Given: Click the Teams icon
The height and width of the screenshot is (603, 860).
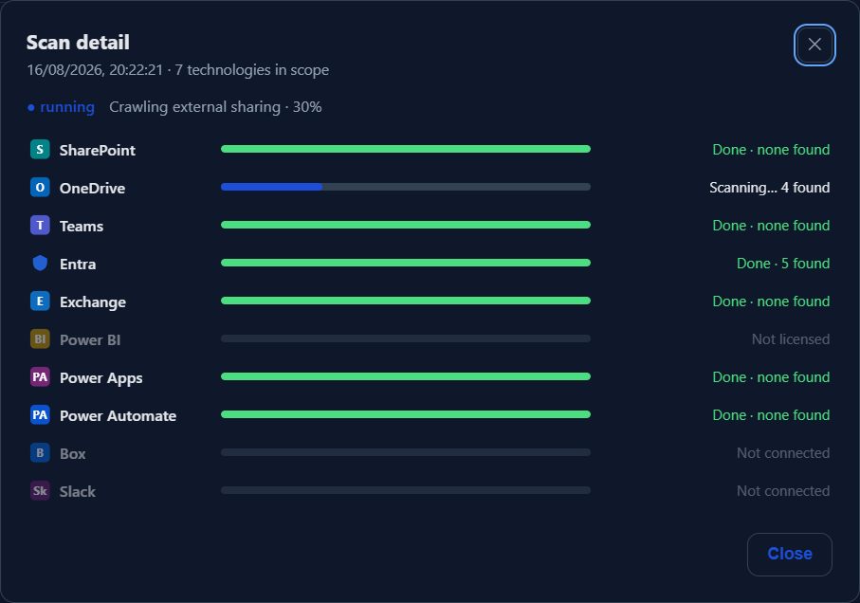Looking at the screenshot, I should (40, 225).
